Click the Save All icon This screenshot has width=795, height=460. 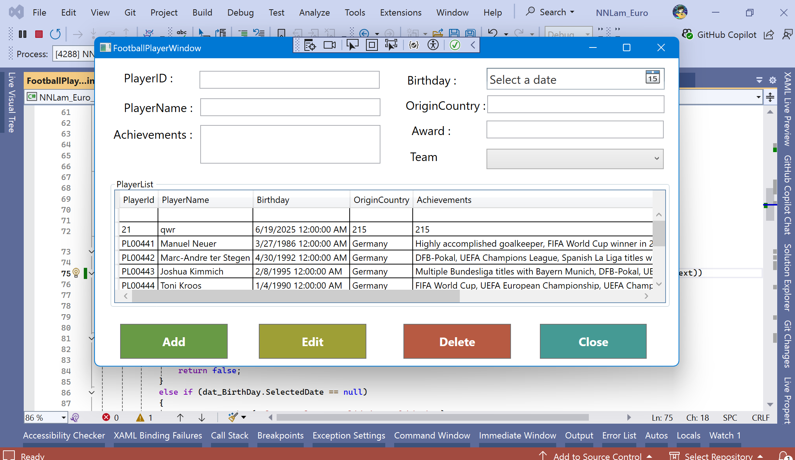pyautogui.click(x=470, y=33)
